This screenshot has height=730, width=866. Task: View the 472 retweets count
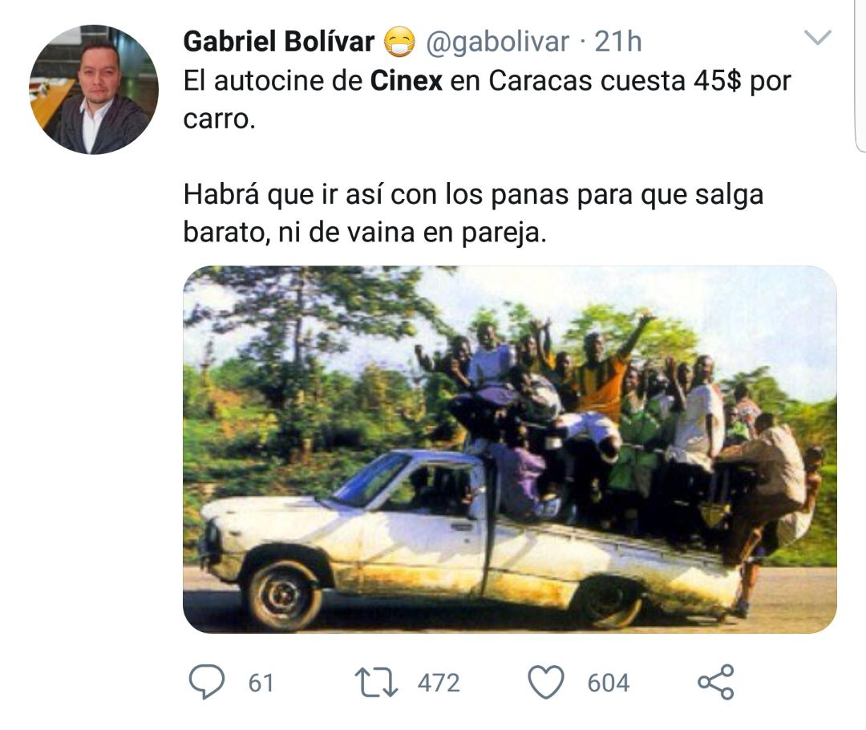[439, 683]
